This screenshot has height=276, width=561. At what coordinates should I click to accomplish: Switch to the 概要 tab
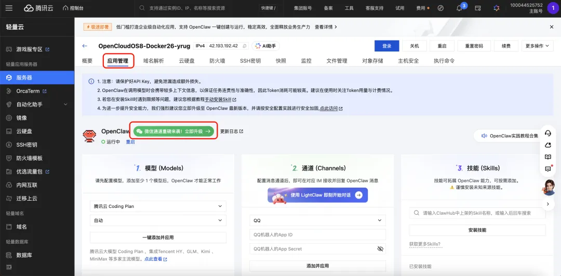87,61
